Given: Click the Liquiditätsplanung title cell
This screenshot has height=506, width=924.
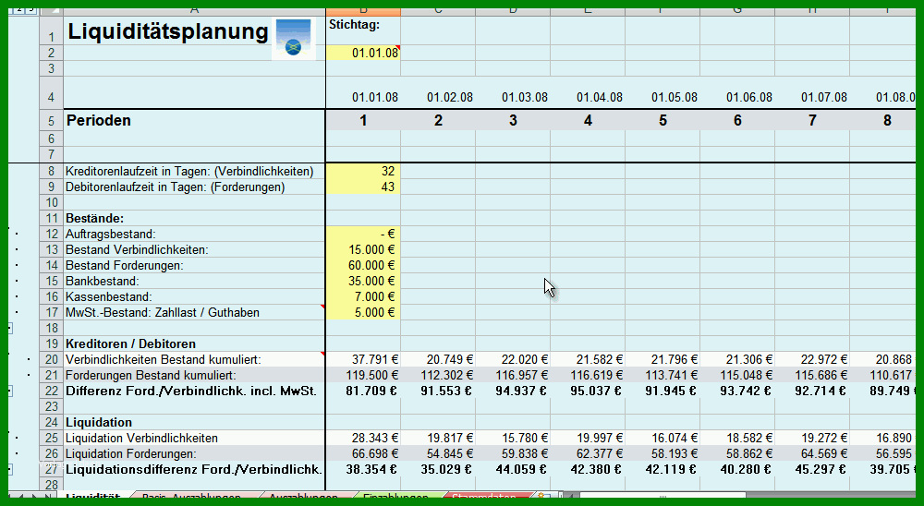Looking at the screenshot, I should pos(168,31).
